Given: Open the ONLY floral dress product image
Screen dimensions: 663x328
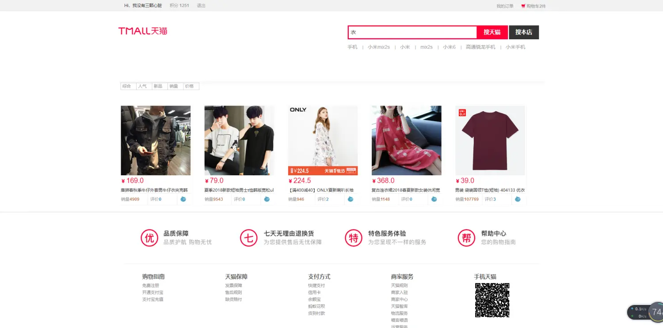Looking at the screenshot, I should coord(323,140).
